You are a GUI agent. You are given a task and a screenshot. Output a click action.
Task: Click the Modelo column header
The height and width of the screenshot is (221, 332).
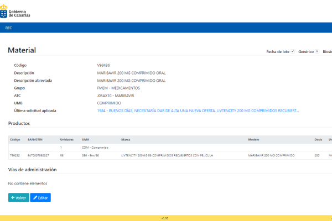(x=254, y=139)
